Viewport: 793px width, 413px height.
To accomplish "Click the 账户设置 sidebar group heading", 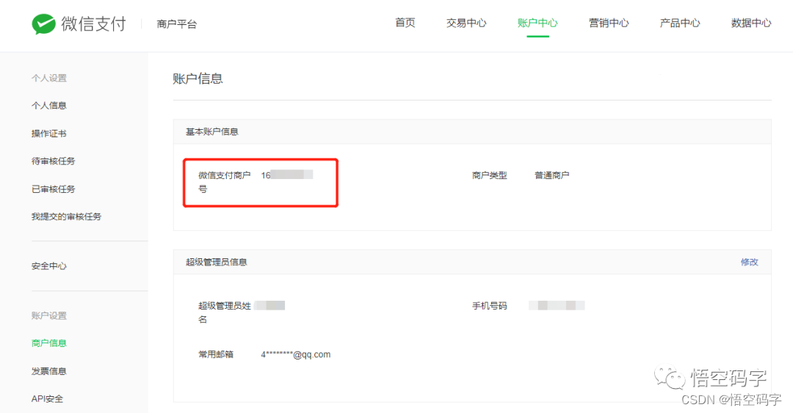I will click(x=49, y=315).
